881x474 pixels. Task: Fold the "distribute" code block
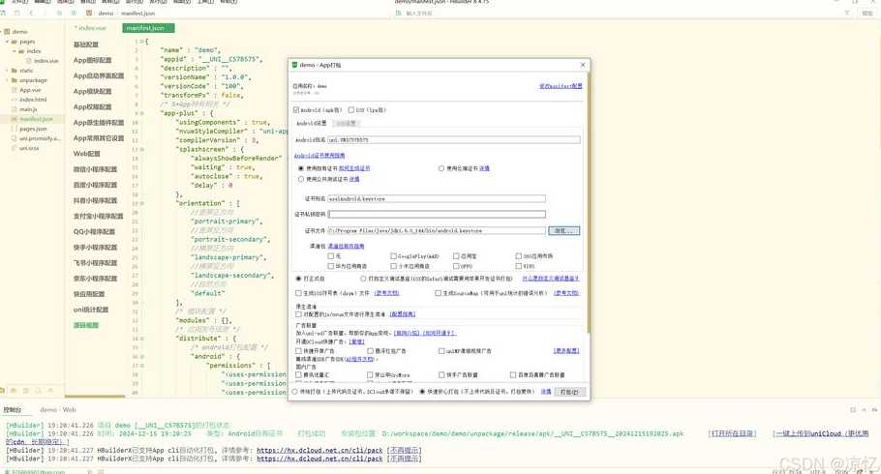pyautogui.click(x=142, y=339)
